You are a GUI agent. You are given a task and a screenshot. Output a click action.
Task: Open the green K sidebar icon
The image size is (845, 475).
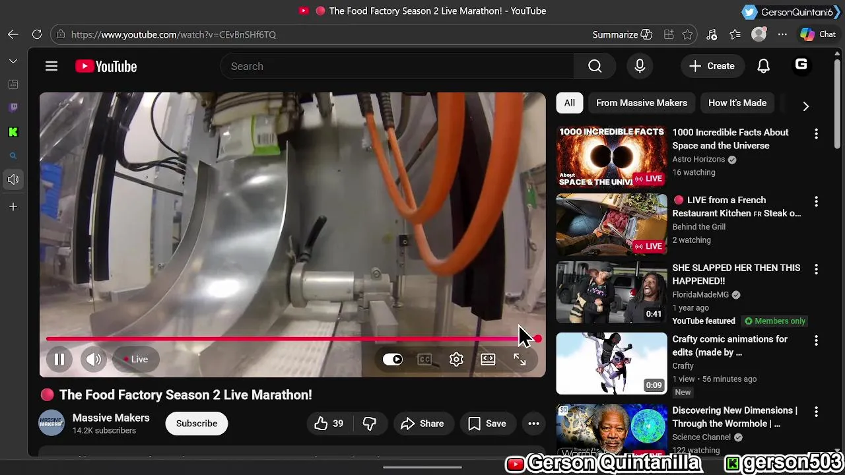tap(13, 132)
